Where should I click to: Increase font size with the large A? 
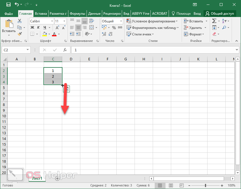pyautogui.click(x=57, y=28)
